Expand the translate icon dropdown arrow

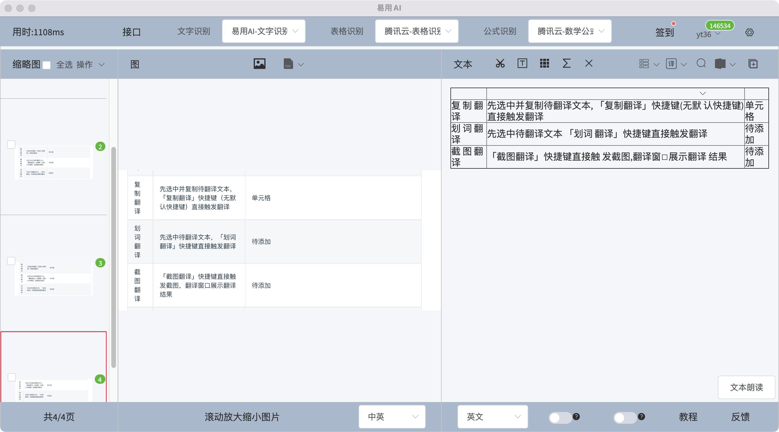pos(683,65)
